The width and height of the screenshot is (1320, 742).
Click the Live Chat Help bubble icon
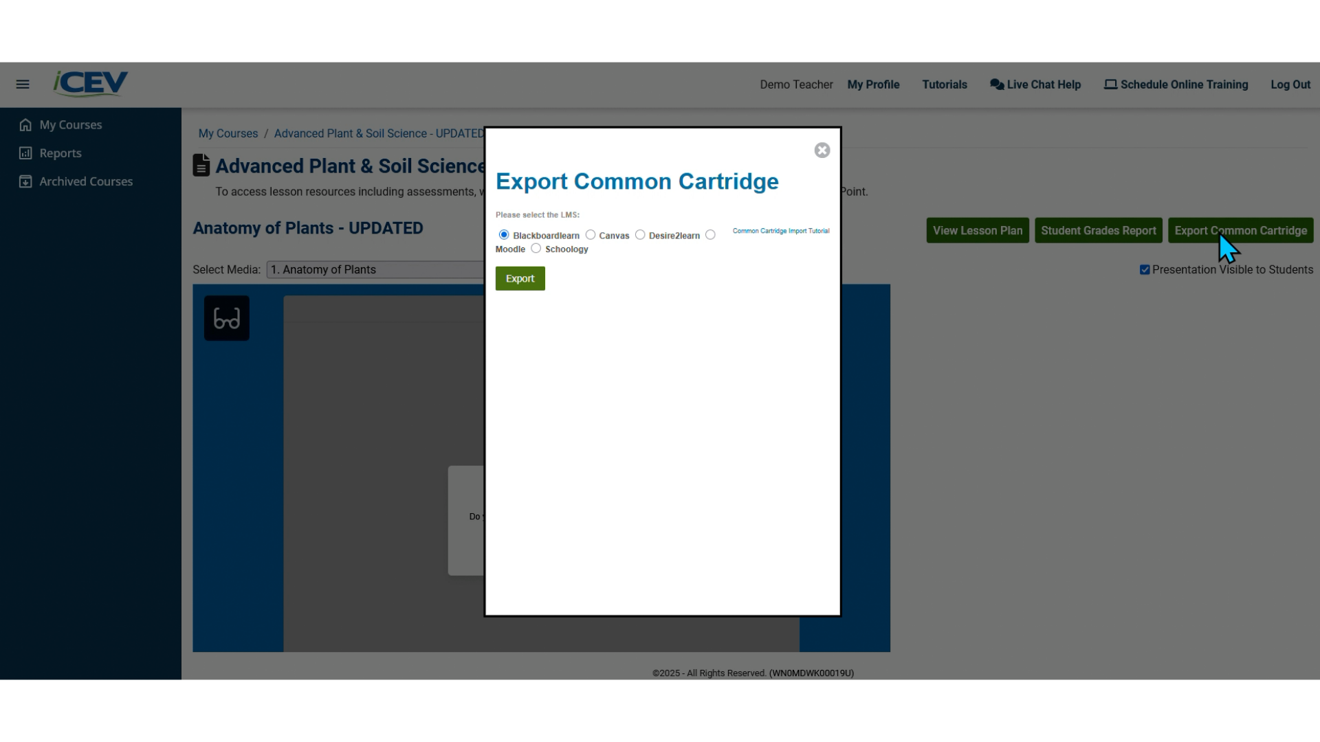click(x=996, y=85)
